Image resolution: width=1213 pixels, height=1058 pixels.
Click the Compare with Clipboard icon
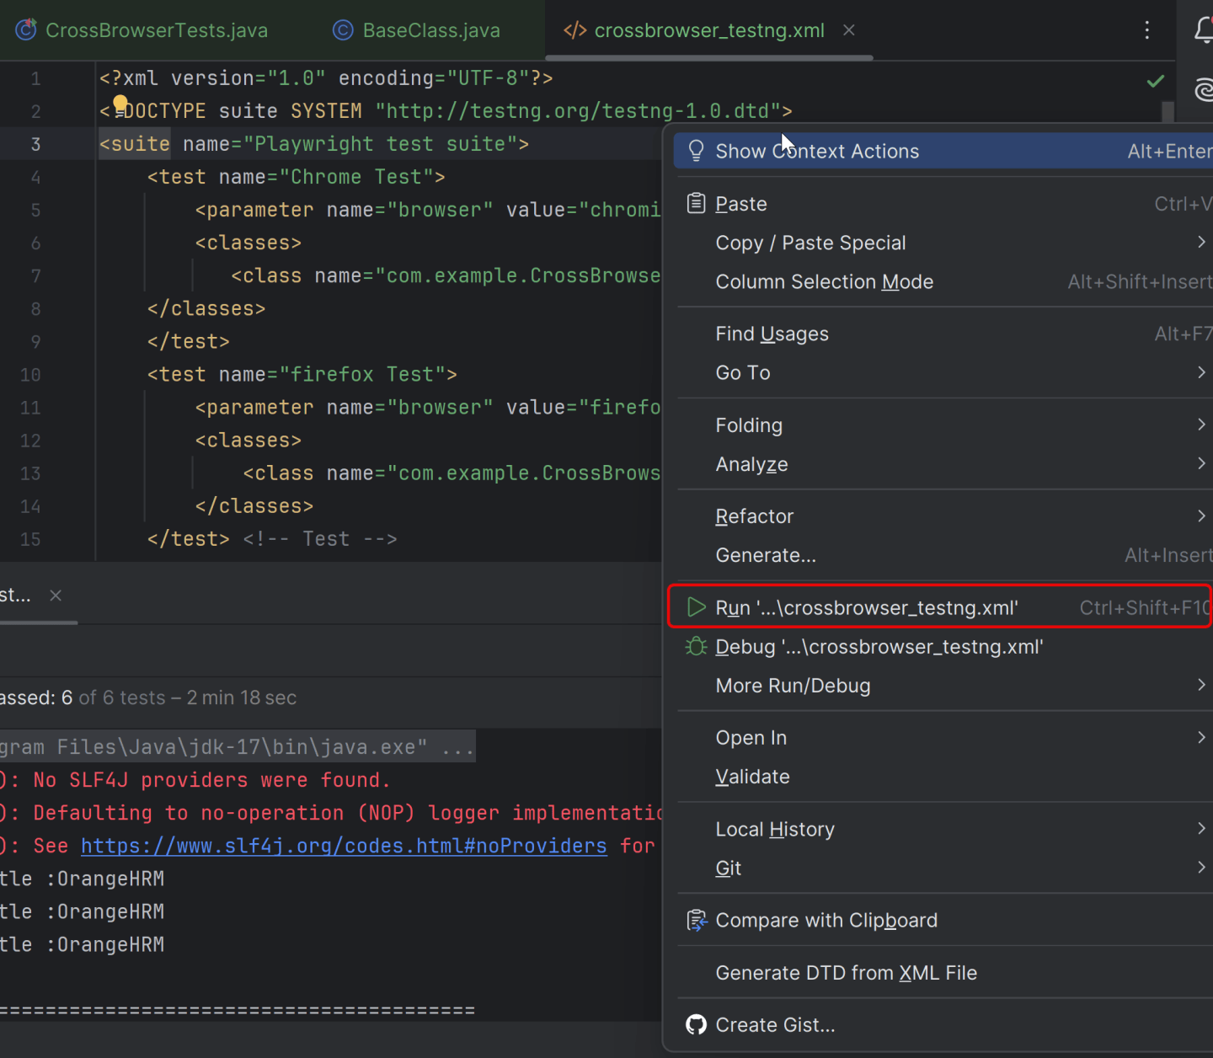pos(697,921)
